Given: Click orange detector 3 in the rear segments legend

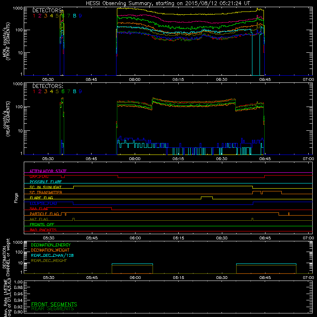Looking at the screenshot, I should tap(46, 92).
